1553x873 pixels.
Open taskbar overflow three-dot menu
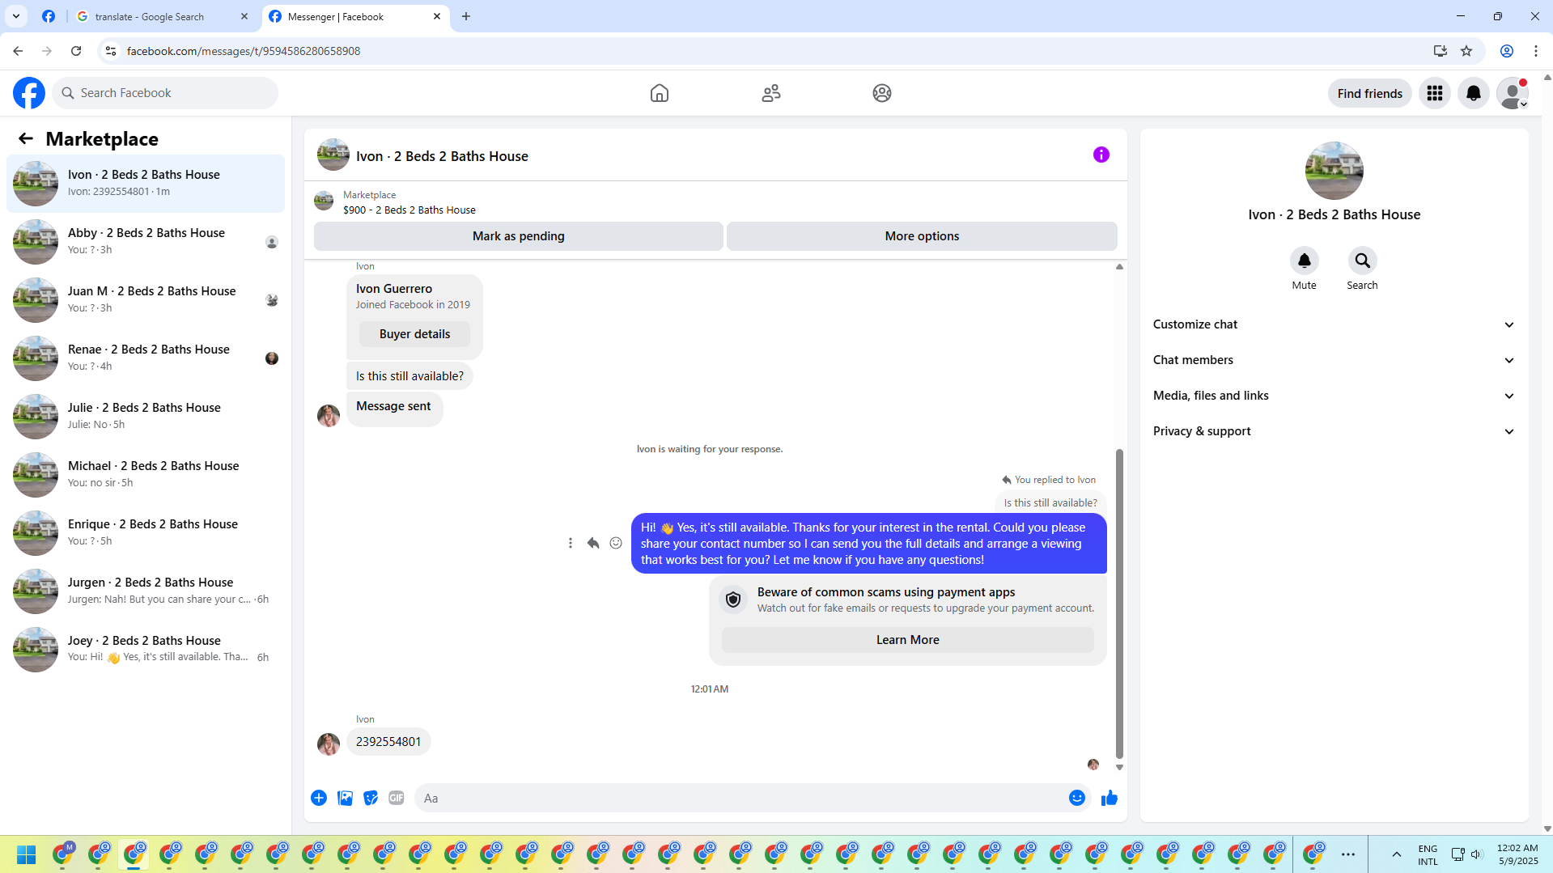tap(1348, 854)
